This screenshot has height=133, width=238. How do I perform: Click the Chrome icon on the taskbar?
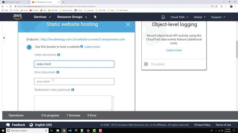[x=64, y=130]
